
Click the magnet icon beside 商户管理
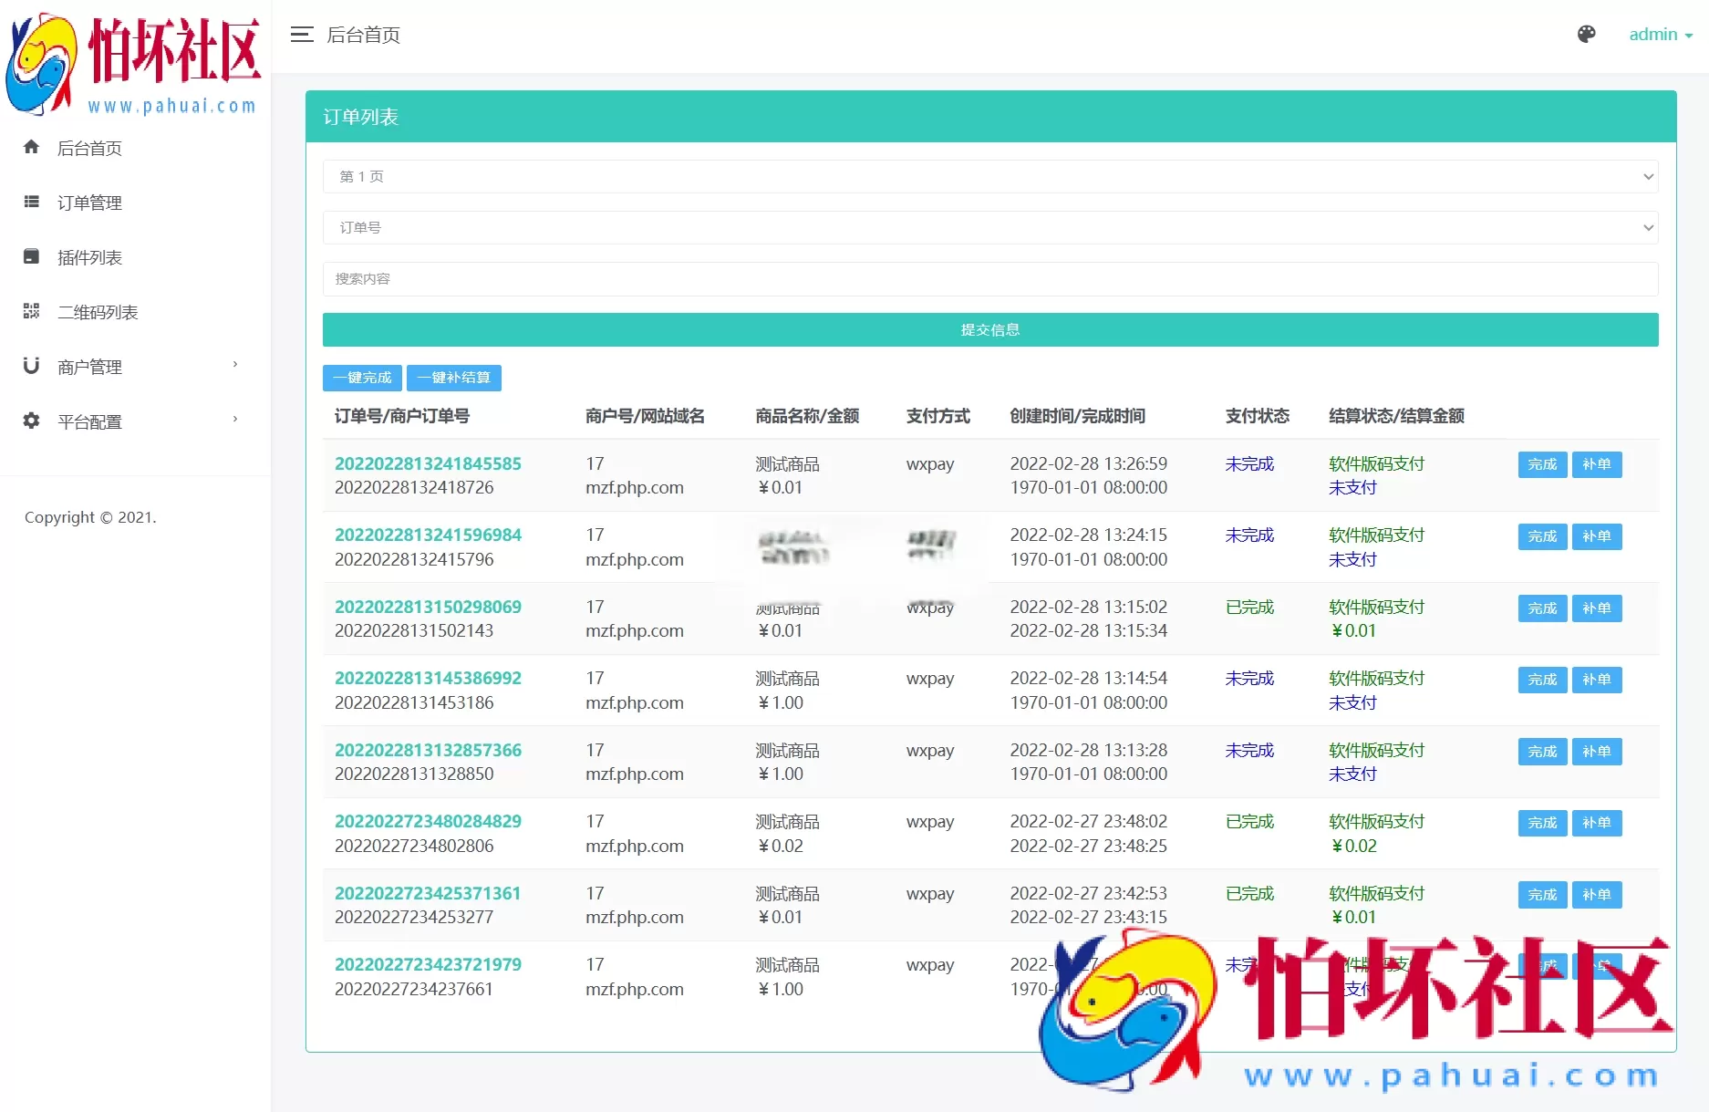click(x=32, y=366)
